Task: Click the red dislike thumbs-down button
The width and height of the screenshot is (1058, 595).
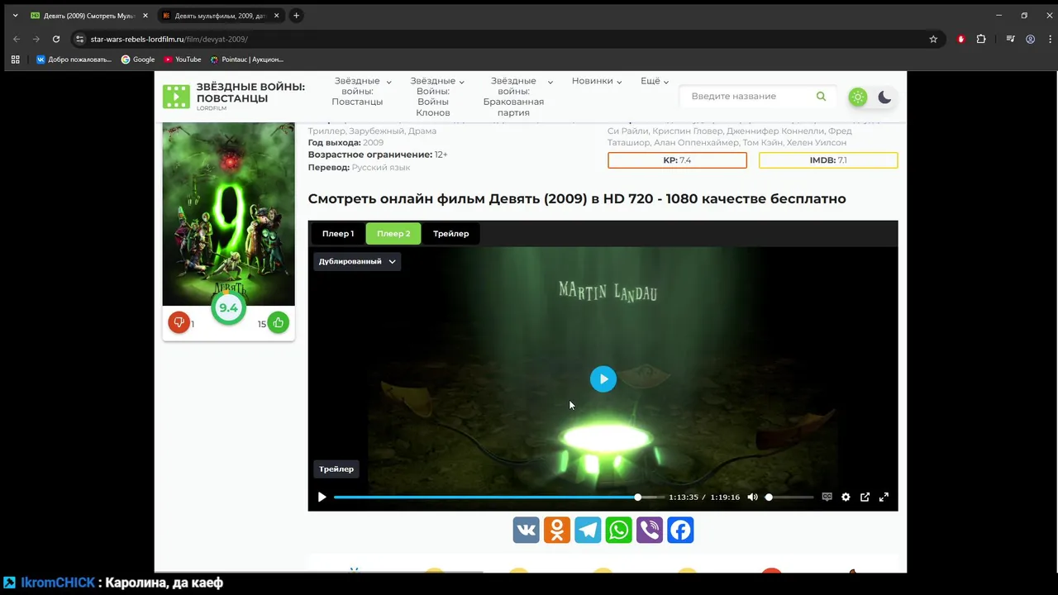Action: [x=179, y=322]
